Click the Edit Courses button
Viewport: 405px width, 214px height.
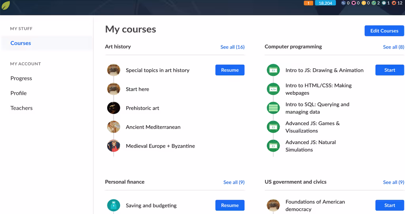(384, 31)
